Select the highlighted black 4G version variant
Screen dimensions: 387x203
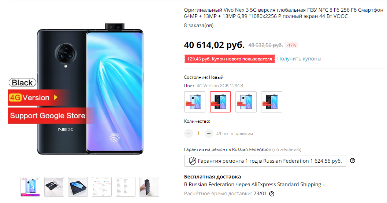tap(220, 102)
